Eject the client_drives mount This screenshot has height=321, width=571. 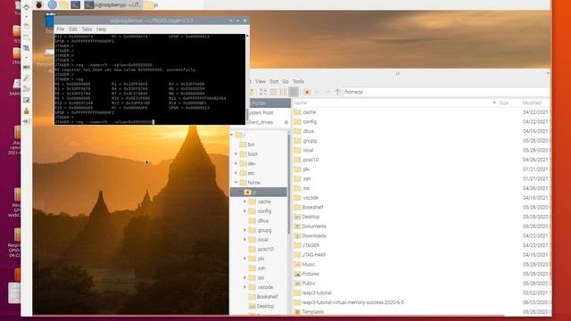(286, 122)
